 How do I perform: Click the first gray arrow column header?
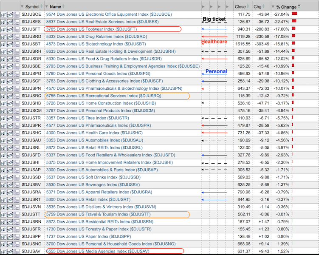point(204,7)
